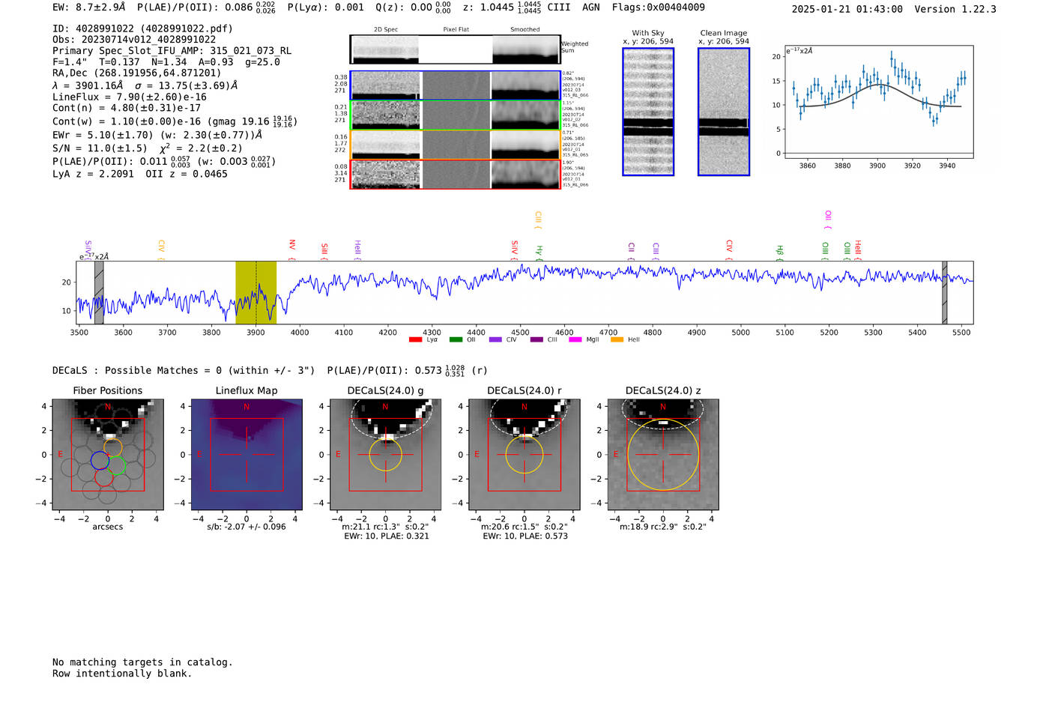Screen dimensions: 1049x714
Task: Click the AGN classification label
Action: pyautogui.click(x=591, y=7)
